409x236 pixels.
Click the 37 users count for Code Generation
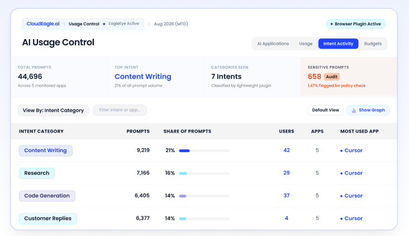(x=287, y=196)
